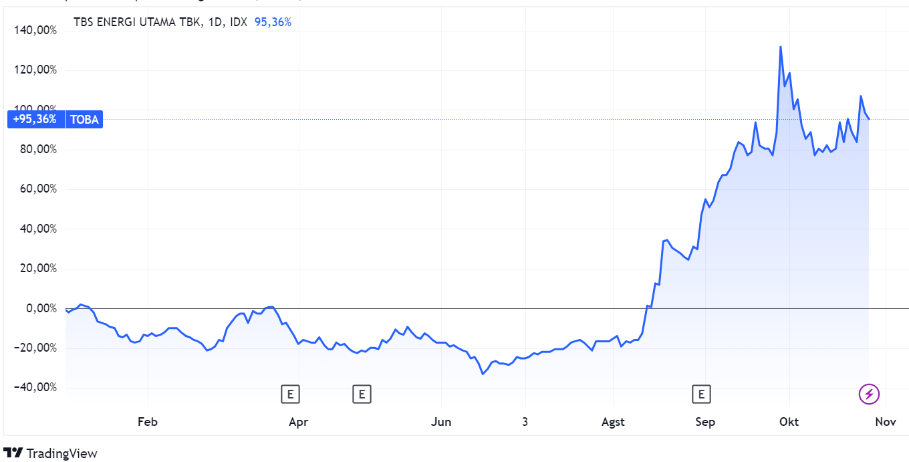This screenshot has height=462, width=909.
Task: Click the earnings E marker near Sep
Action: point(702,394)
